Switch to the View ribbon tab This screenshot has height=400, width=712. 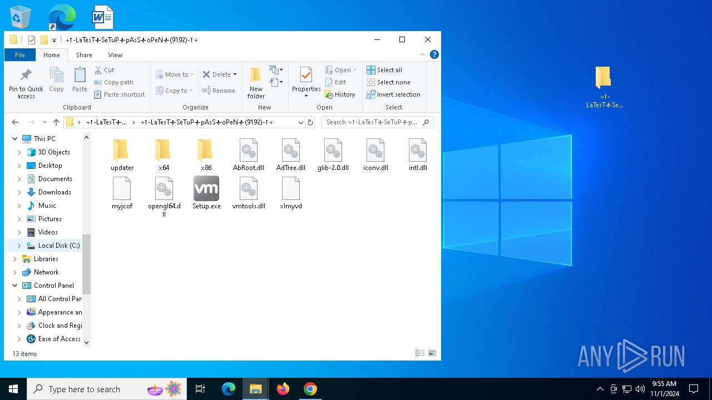click(x=115, y=55)
